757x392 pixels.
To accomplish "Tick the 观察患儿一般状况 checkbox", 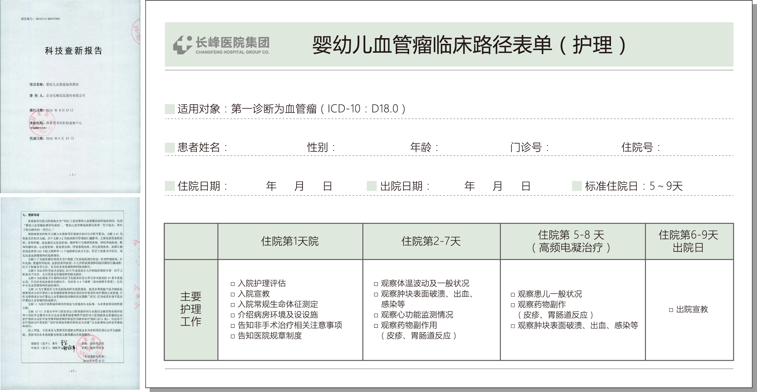I will 513,295.
